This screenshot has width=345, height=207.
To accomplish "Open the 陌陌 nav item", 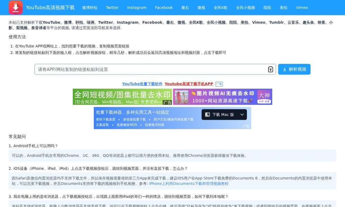I will 267,8.
